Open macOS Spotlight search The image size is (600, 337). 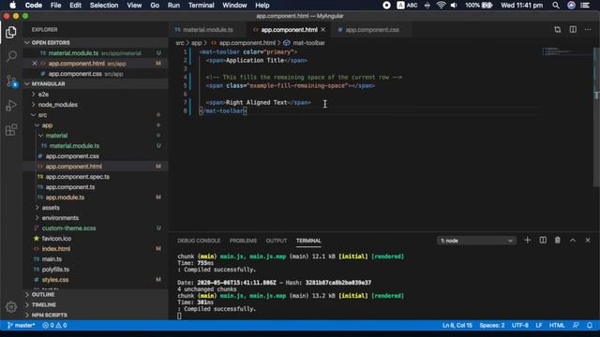(556, 6)
